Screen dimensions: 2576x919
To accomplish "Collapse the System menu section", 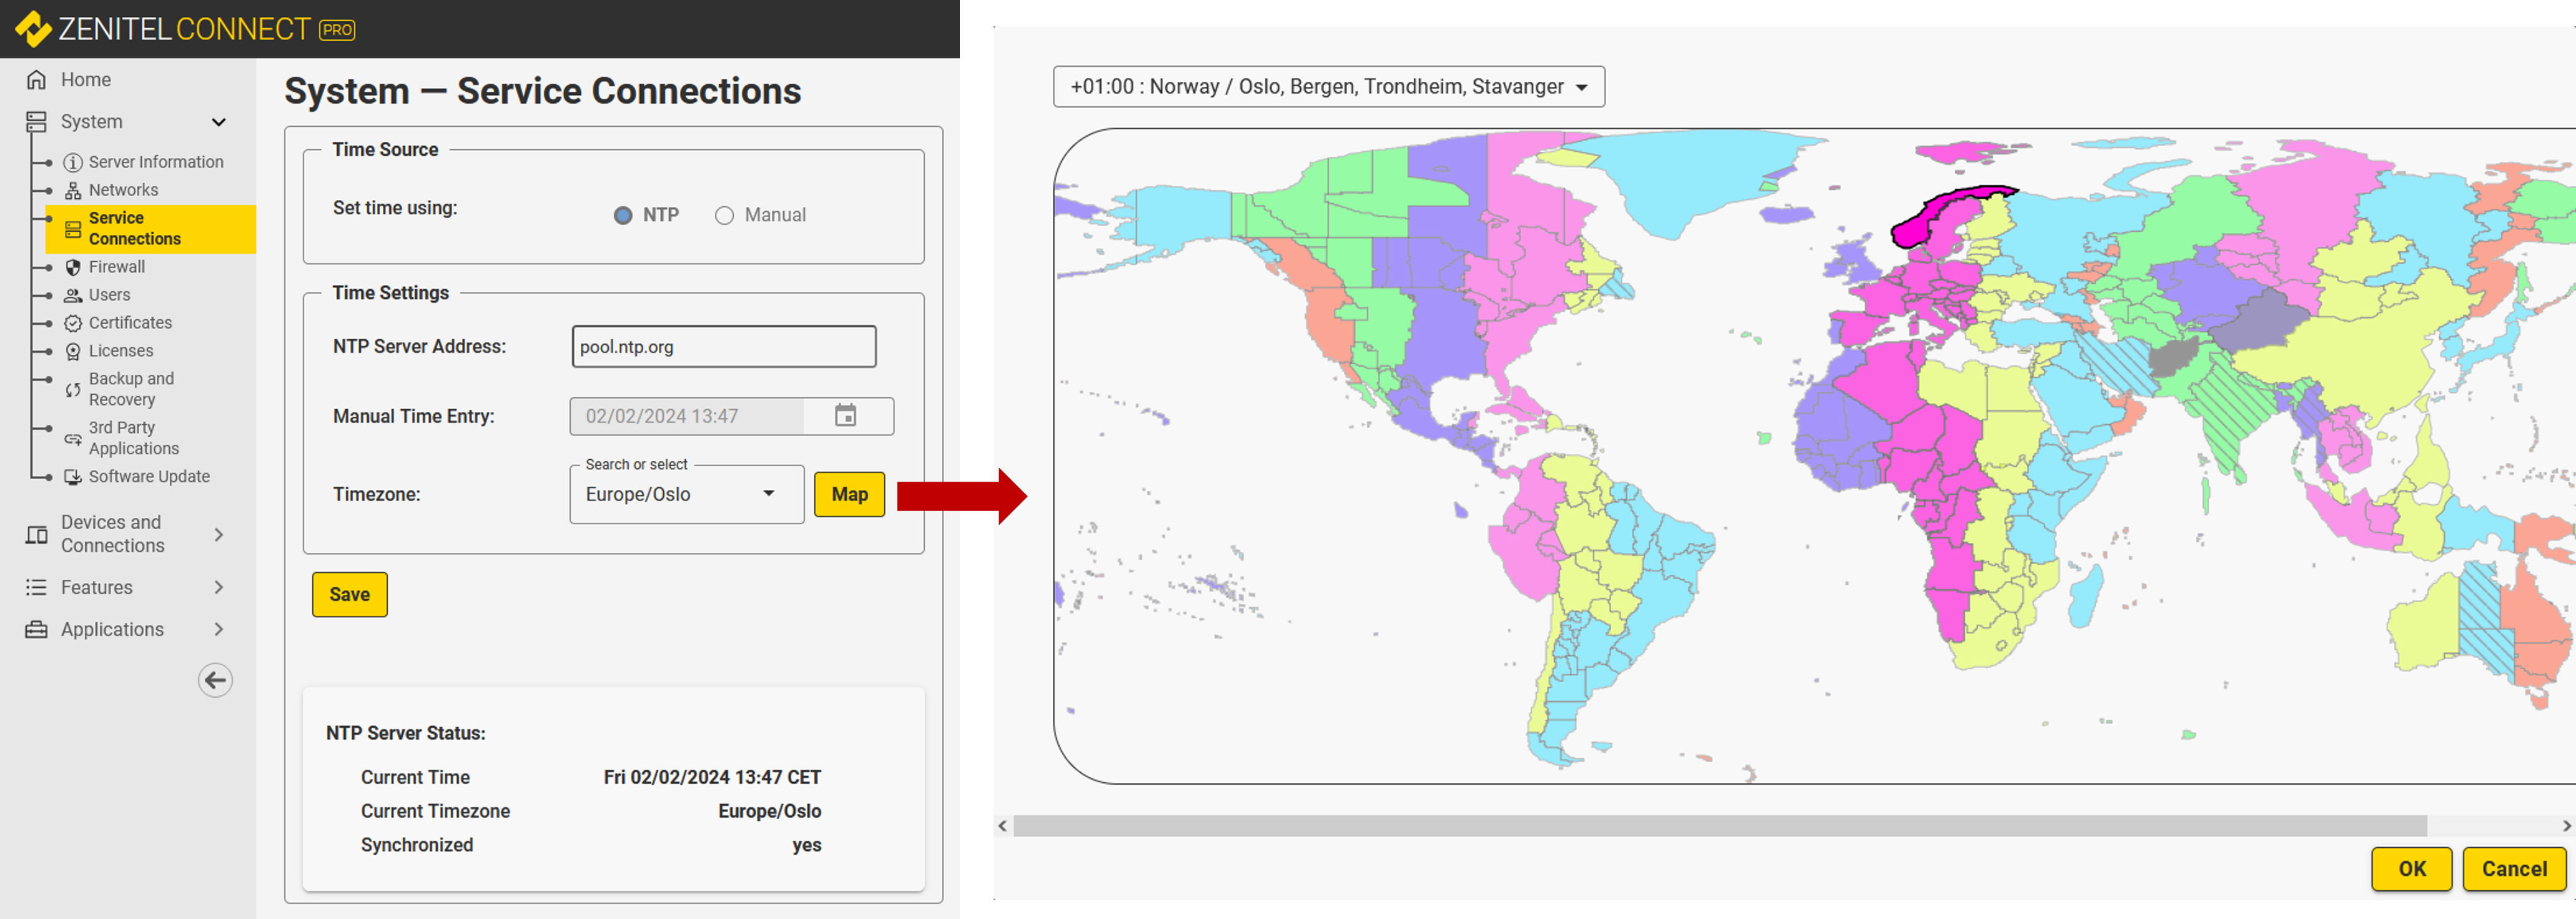I will point(218,122).
